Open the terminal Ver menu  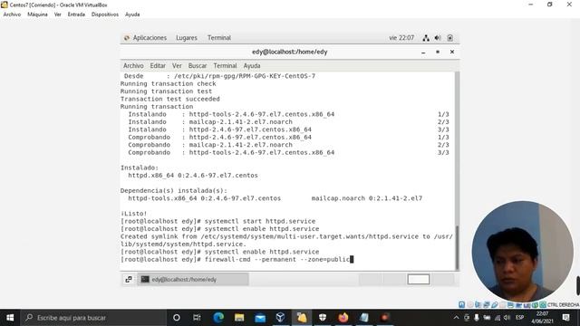point(177,65)
